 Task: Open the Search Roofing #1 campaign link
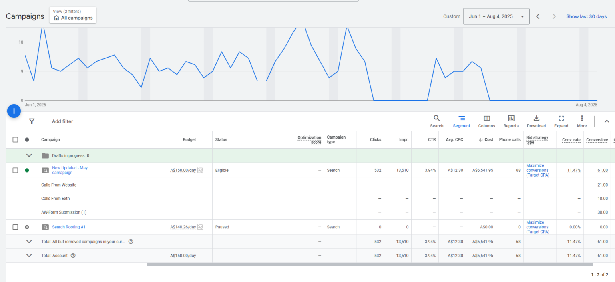(69, 227)
